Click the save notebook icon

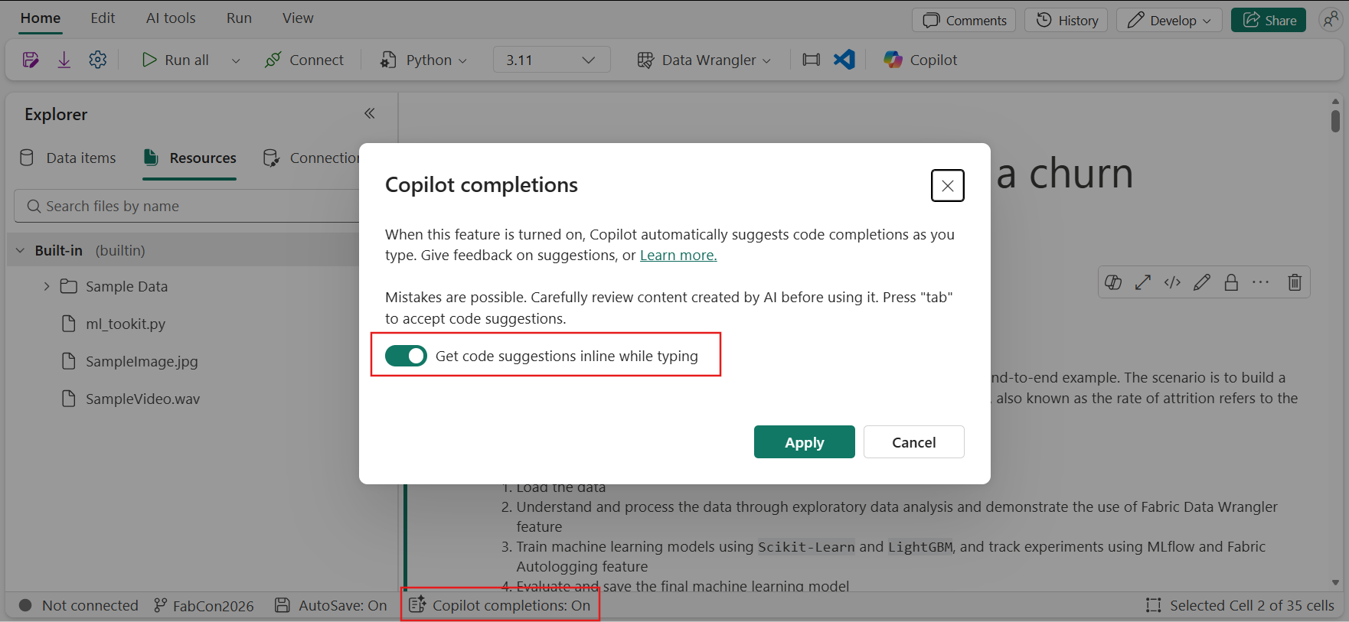coord(31,60)
